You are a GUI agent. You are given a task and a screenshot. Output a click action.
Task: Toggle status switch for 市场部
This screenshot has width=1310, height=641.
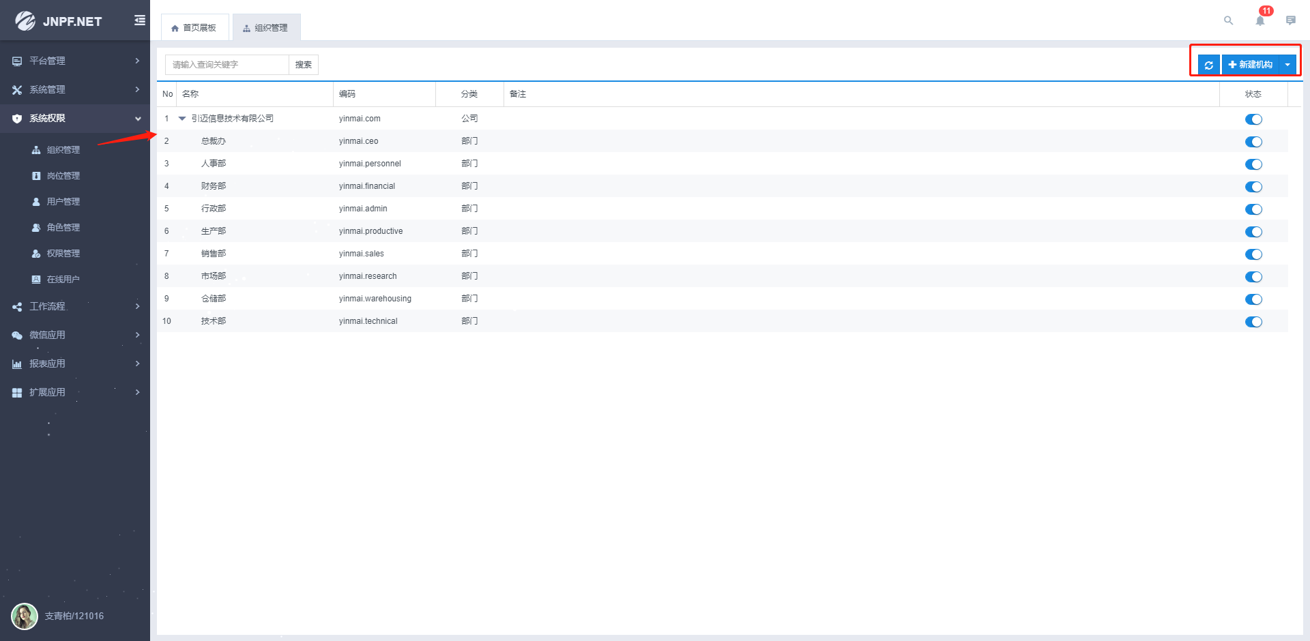1254,277
